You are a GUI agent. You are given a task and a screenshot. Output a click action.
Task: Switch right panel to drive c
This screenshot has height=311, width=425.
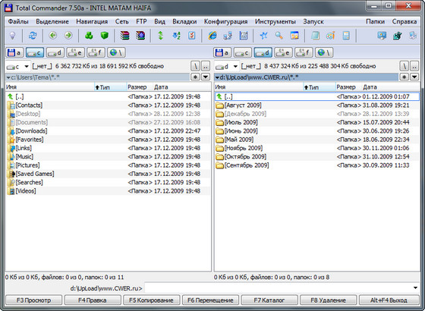(x=243, y=52)
